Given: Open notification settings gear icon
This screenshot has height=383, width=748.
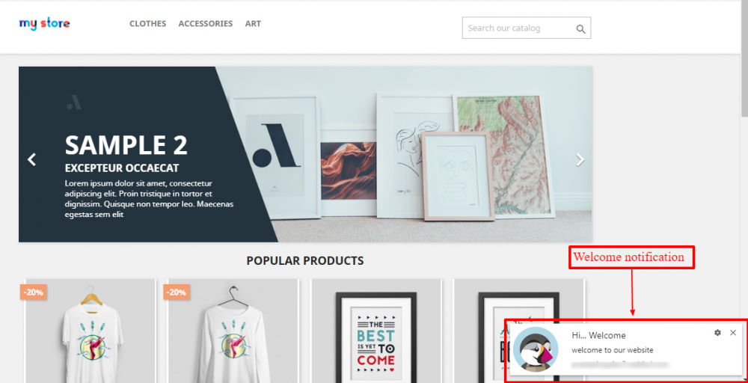Looking at the screenshot, I should coord(717,332).
